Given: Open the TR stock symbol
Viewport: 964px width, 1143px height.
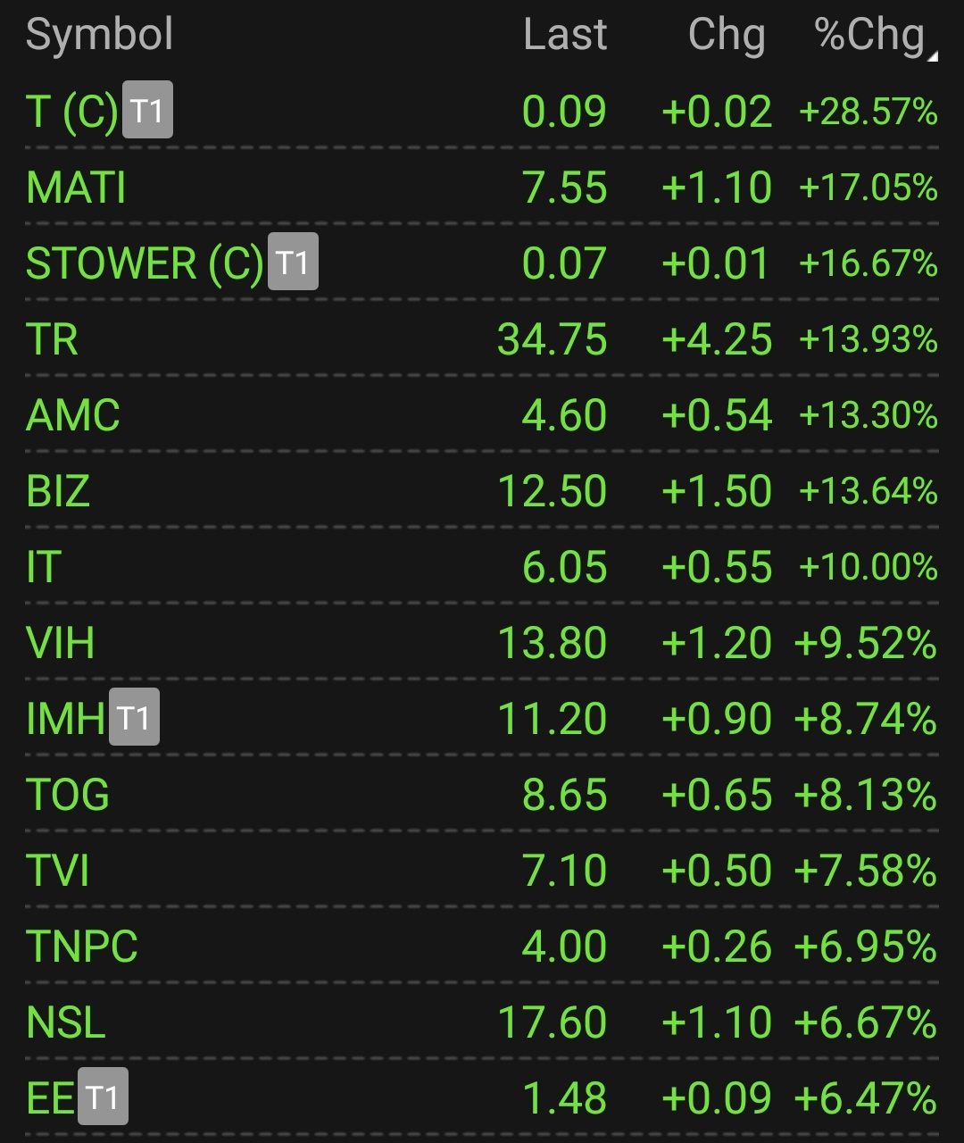Looking at the screenshot, I should click(x=52, y=339).
